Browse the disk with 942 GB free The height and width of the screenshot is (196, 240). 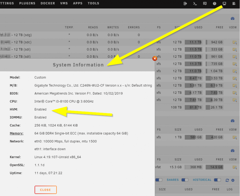tap(235, 42)
